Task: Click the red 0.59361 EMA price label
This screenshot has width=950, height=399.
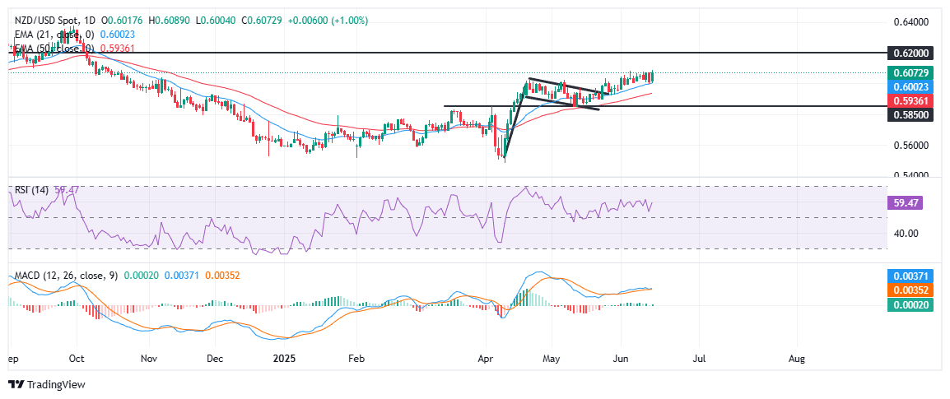Action: [914, 99]
